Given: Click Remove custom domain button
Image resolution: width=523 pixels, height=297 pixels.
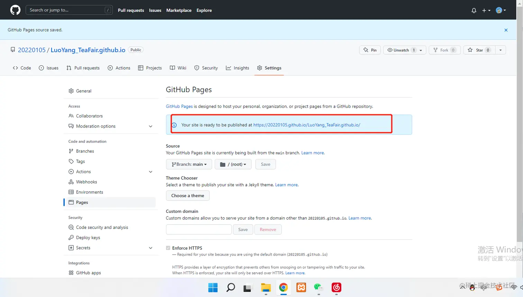Looking at the screenshot, I should click(268, 230).
